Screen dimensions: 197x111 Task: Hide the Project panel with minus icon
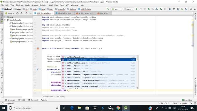coord(30,13)
